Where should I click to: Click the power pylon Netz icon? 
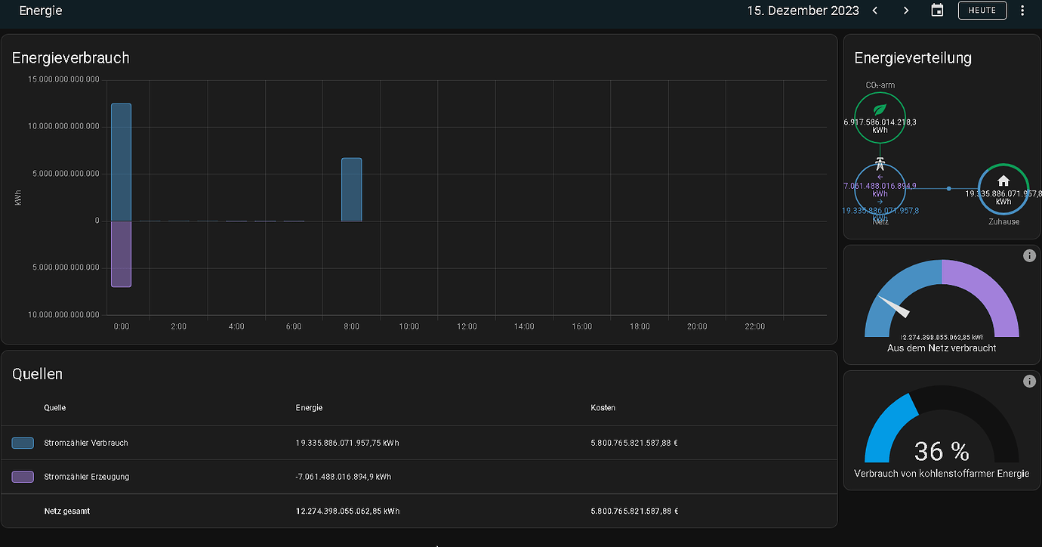(x=880, y=163)
